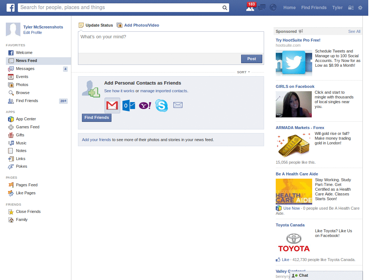Viewport: 373px width, 280px height.
Task: Open friend requests icon showing 183
Action: [x=251, y=7]
